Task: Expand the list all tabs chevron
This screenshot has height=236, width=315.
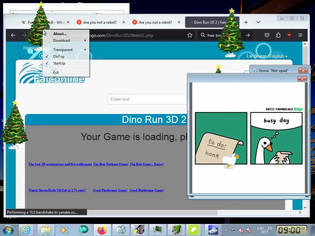Action: point(258,22)
